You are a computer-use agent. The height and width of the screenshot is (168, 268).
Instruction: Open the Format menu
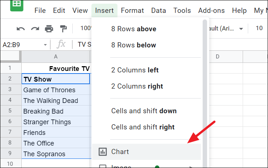pos(133,11)
